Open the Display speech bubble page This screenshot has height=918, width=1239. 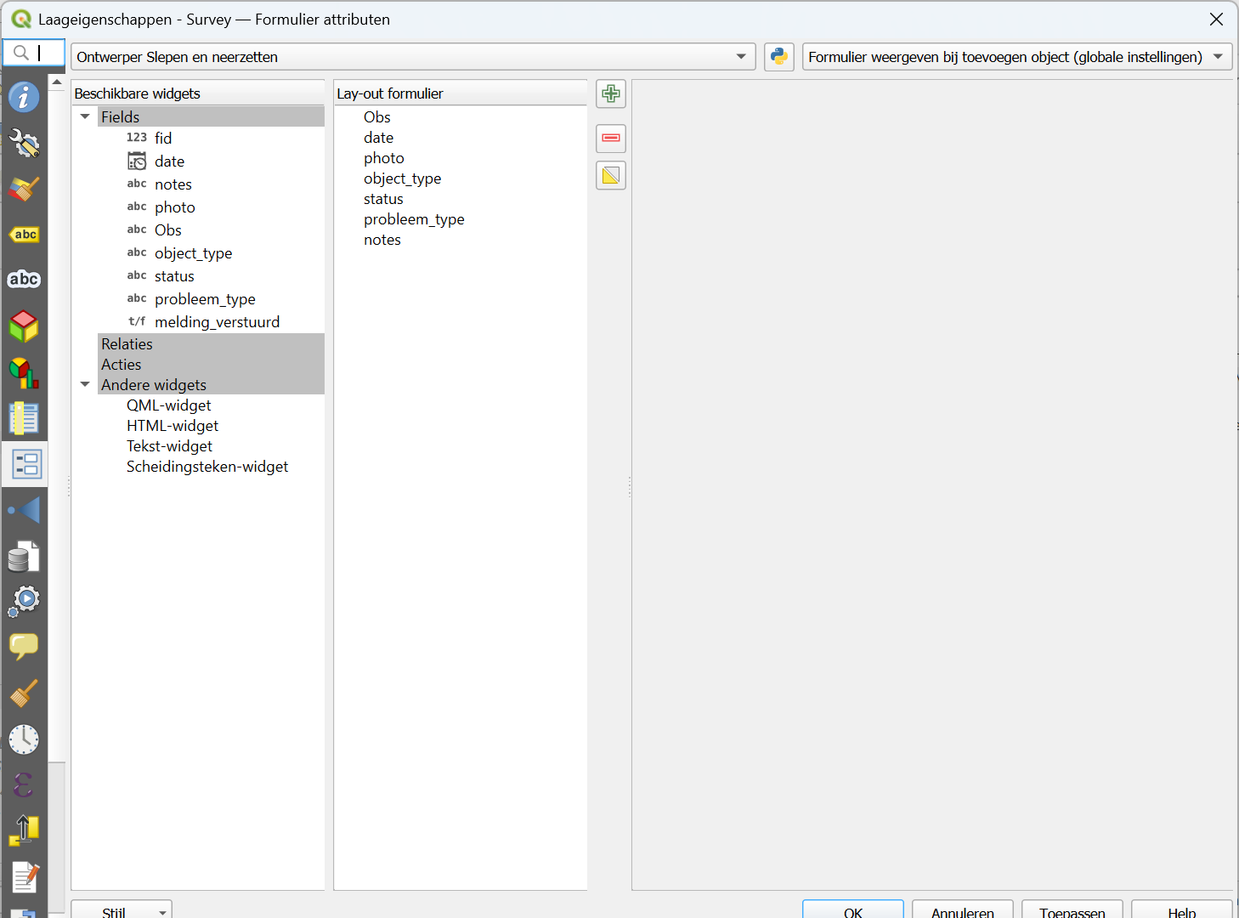coord(24,647)
